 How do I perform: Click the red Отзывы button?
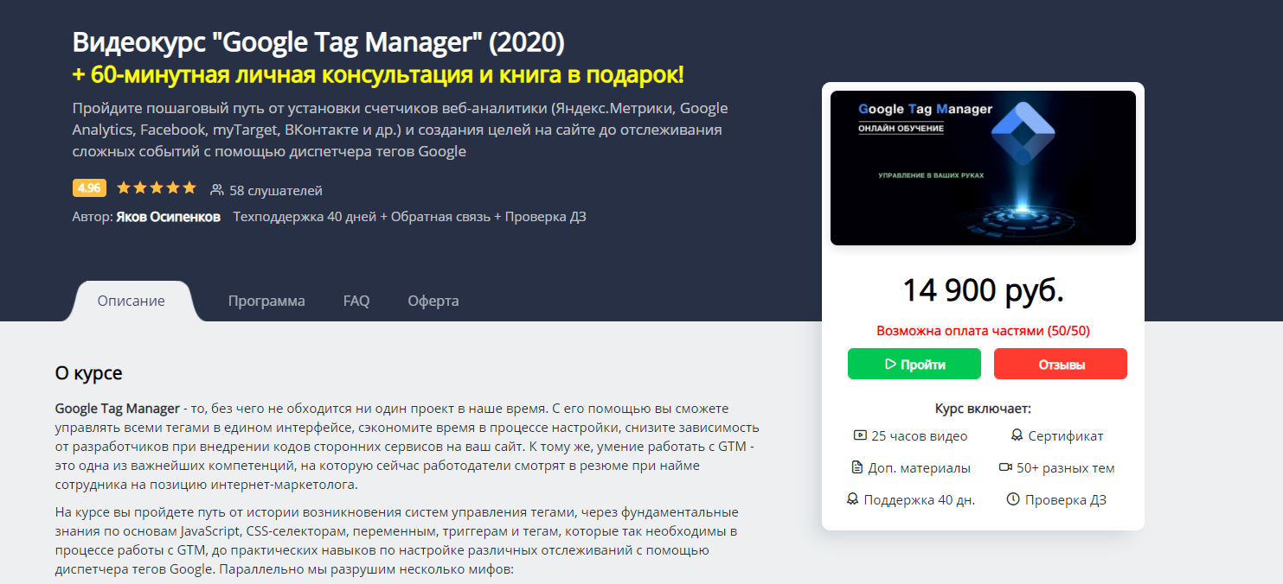(1061, 364)
